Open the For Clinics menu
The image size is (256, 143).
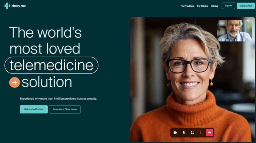[202, 6]
